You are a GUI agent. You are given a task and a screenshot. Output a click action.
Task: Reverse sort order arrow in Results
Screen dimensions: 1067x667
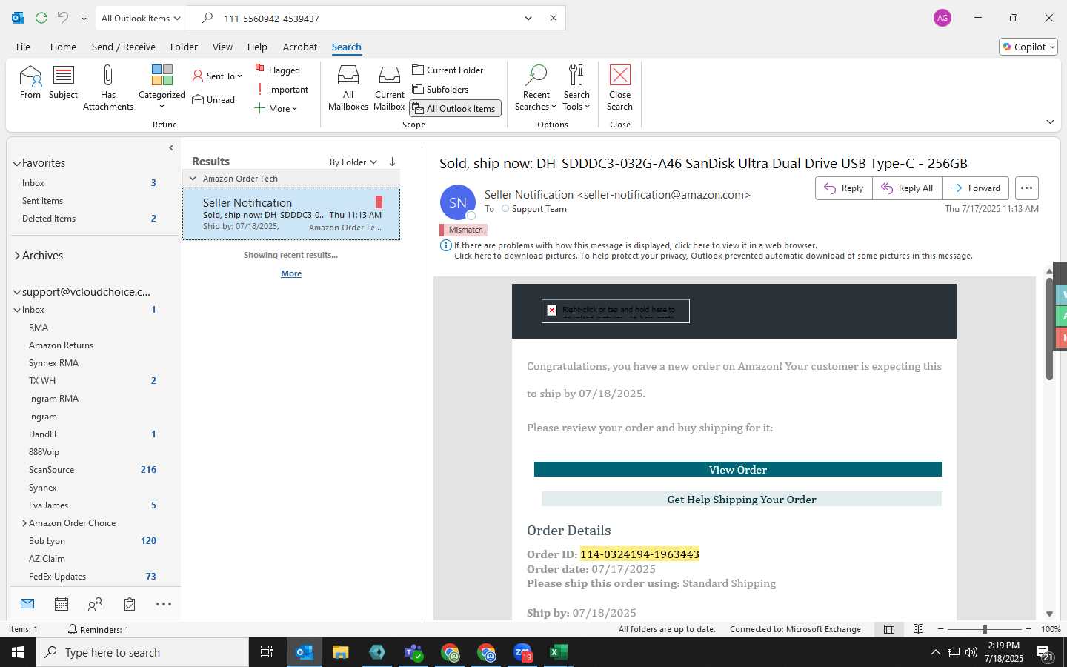click(x=392, y=162)
